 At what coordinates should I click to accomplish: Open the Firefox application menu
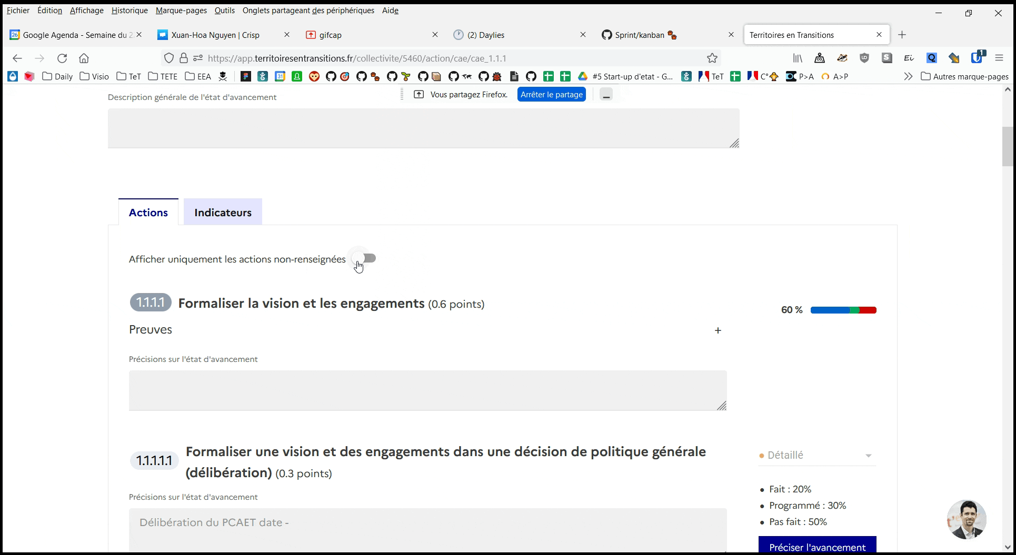pyautogui.click(x=999, y=58)
